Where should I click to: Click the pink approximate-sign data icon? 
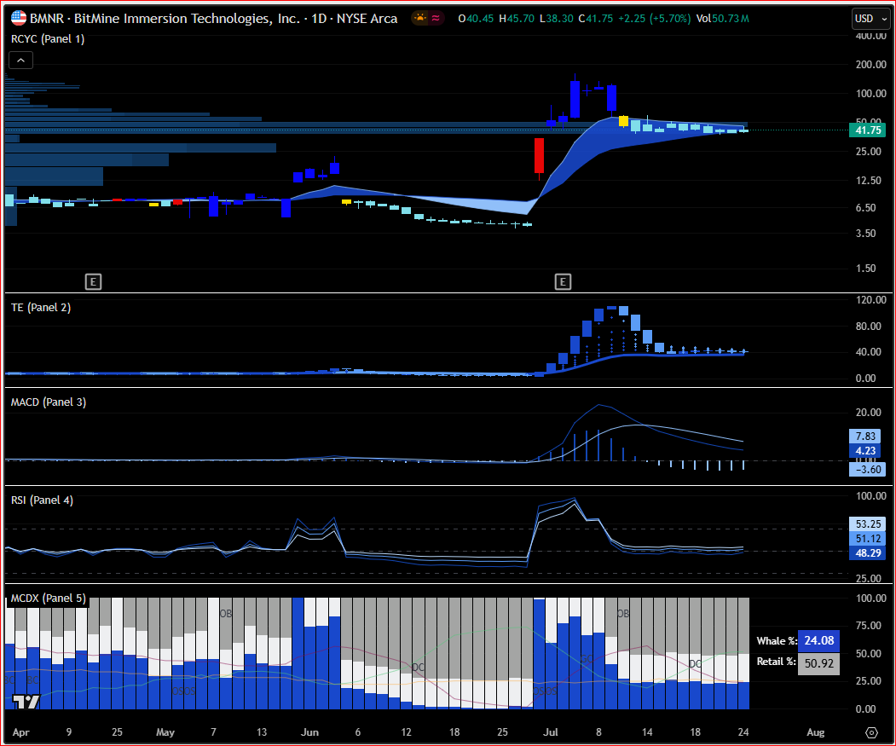(x=436, y=18)
